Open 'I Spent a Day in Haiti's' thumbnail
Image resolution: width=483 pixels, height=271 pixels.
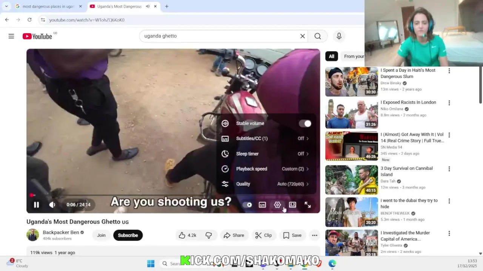point(351,82)
